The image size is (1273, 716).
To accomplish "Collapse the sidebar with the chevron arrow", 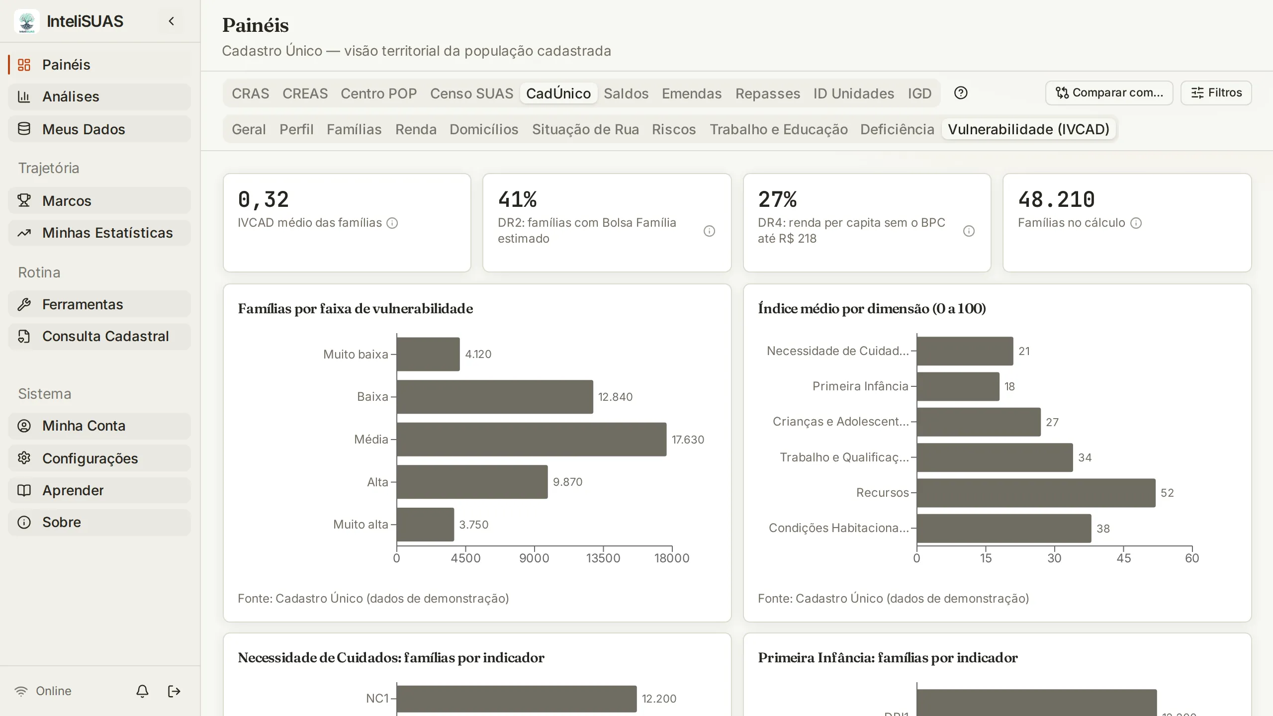I will coord(172,21).
